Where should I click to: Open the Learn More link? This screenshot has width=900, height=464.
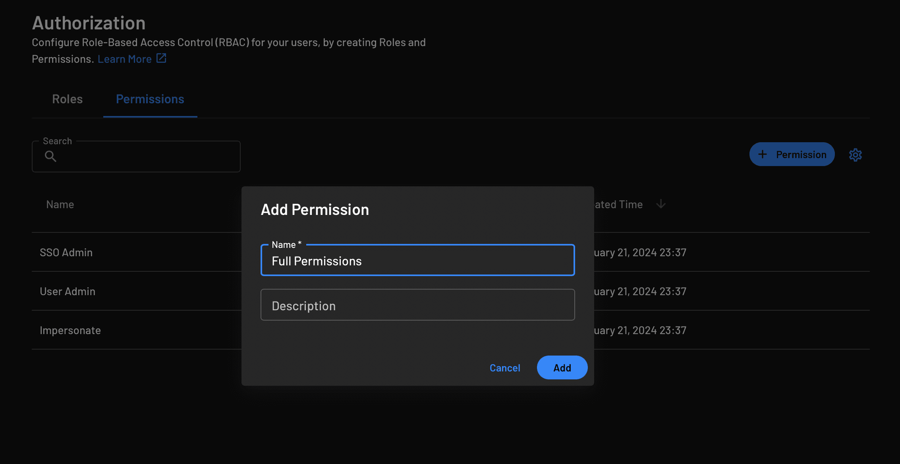point(124,59)
